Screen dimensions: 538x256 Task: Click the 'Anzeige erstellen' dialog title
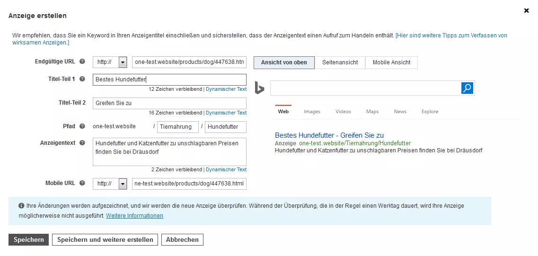coord(37,16)
